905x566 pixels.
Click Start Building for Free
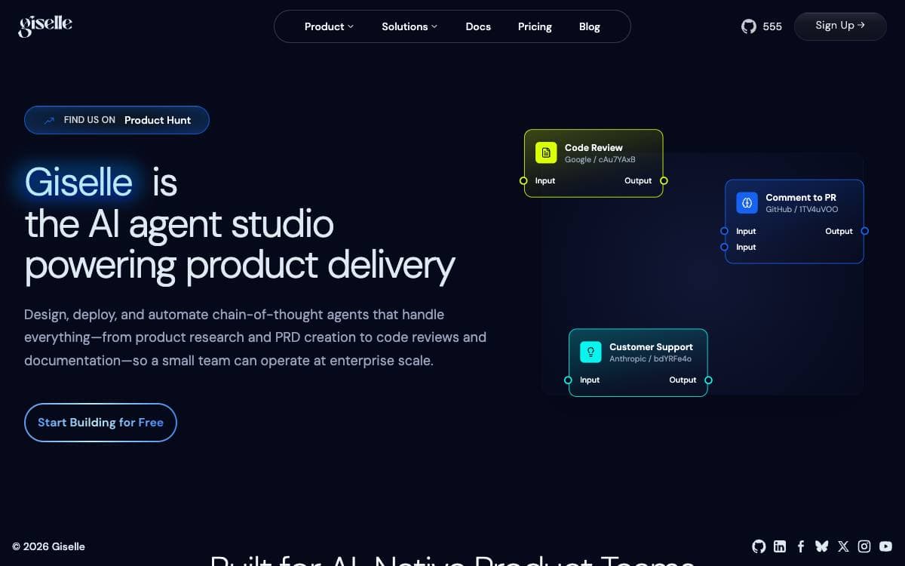pyautogui.click(x=100, y=423)
